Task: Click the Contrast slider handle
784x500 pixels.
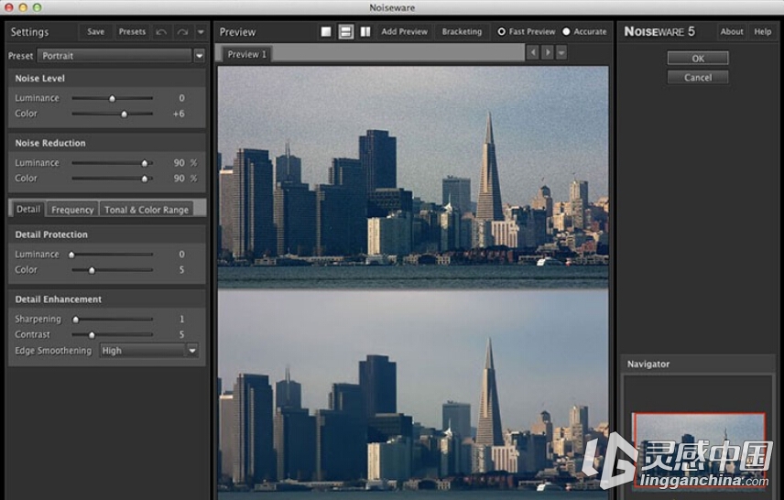Action: pyautogui.click(x=92, y=335)
